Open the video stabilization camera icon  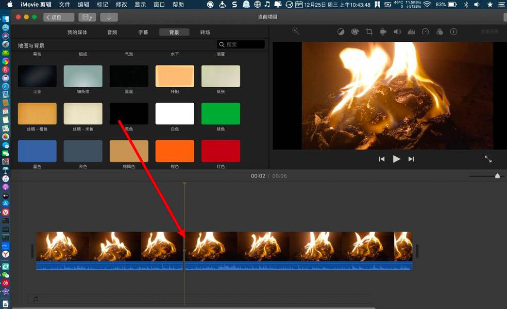click(383, 32)
